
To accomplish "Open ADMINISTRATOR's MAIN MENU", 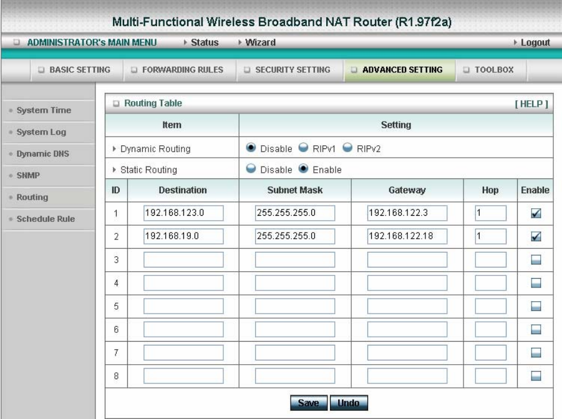I will pos(92,42).
